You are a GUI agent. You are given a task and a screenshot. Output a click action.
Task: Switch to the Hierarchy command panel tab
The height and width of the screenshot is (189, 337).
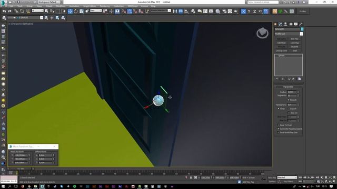(x=285, y=24)
